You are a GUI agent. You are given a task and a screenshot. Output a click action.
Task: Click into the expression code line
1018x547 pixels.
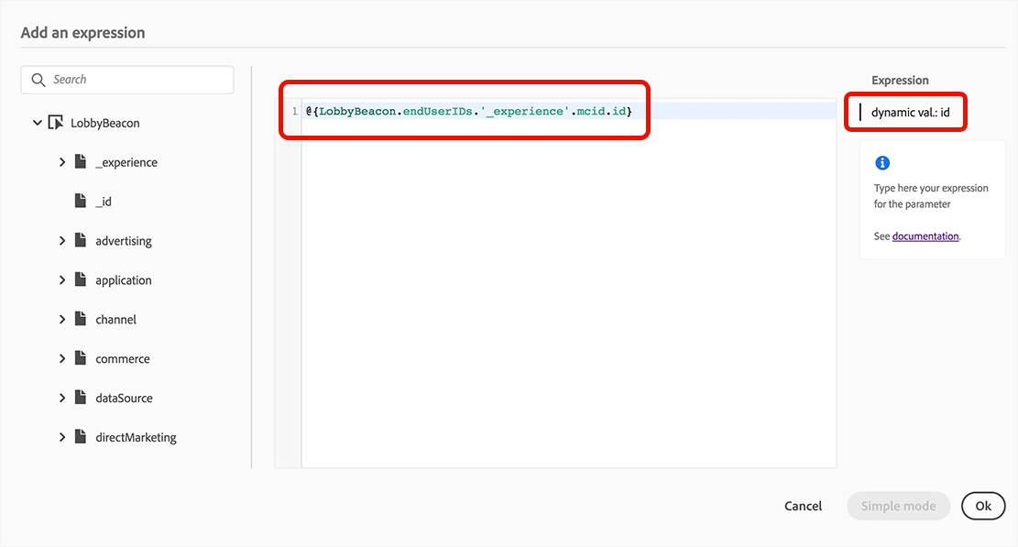tap(569, 111)
